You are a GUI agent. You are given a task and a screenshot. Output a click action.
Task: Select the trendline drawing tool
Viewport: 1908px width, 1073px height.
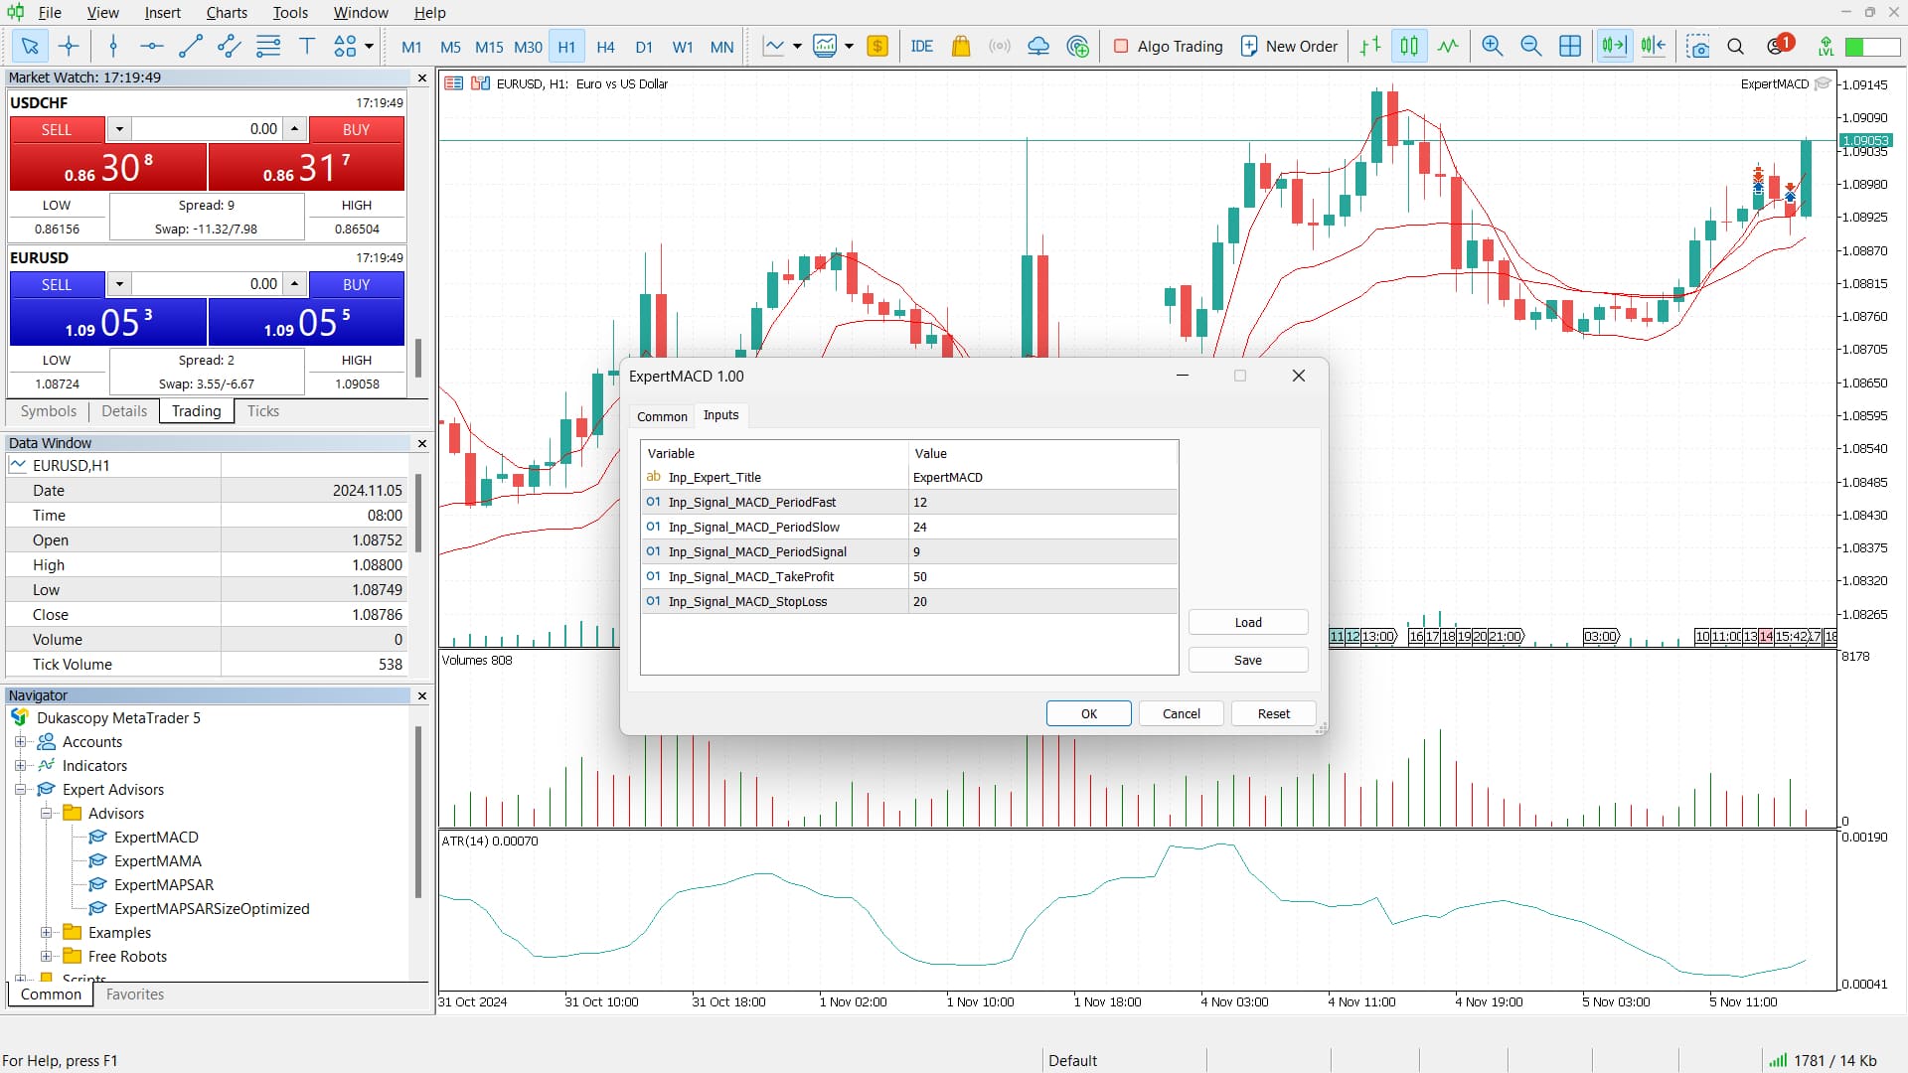coord(190,46)
